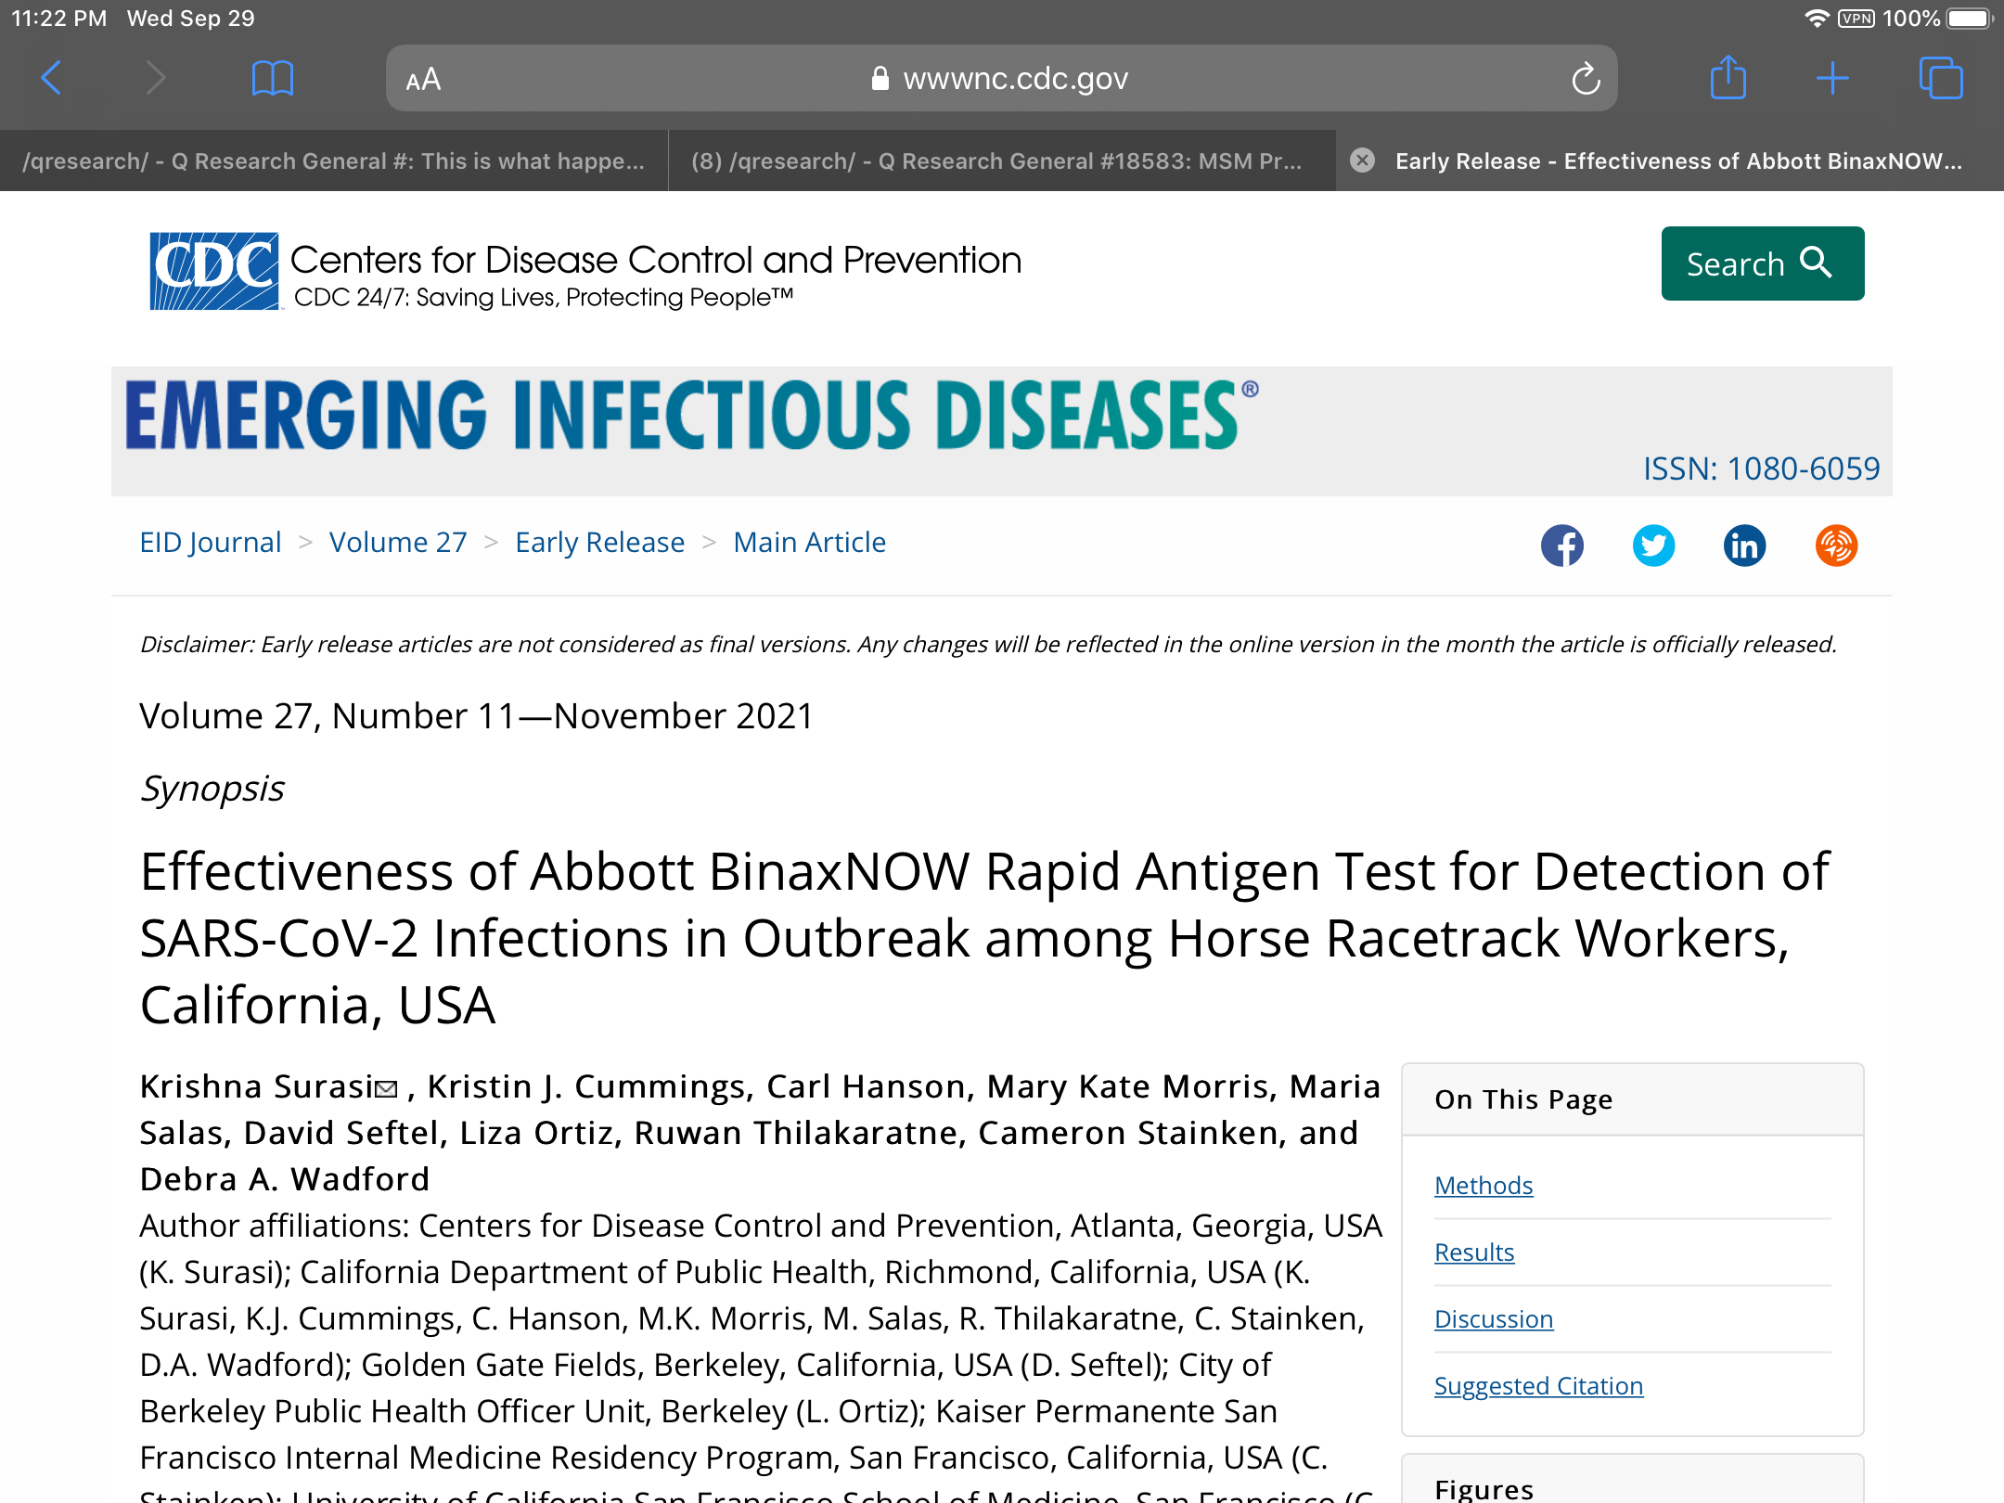The image size is (2004, 1503).
Task: Open the AA reader text-size menu
Action: [x=423, y=80]
